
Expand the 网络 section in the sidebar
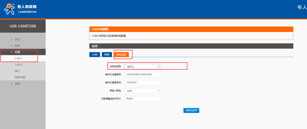[x=17, y=46]
